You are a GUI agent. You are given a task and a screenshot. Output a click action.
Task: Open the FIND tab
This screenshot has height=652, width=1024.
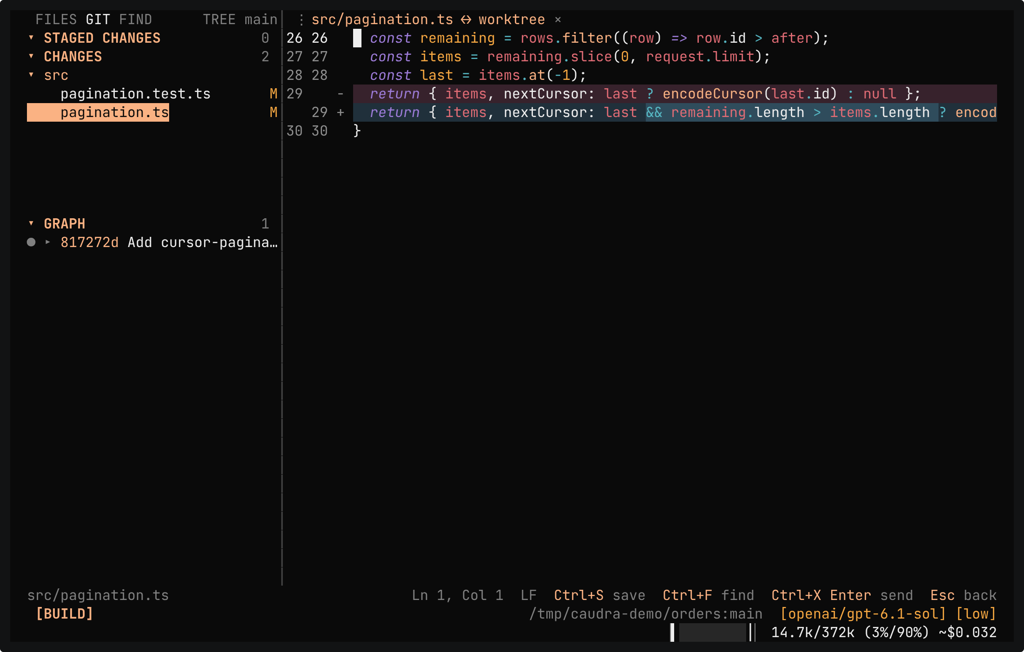136,20
